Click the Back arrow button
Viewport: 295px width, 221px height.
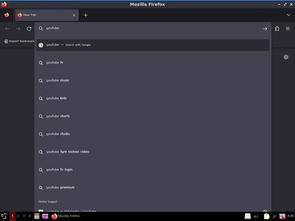tap(7, 28)
